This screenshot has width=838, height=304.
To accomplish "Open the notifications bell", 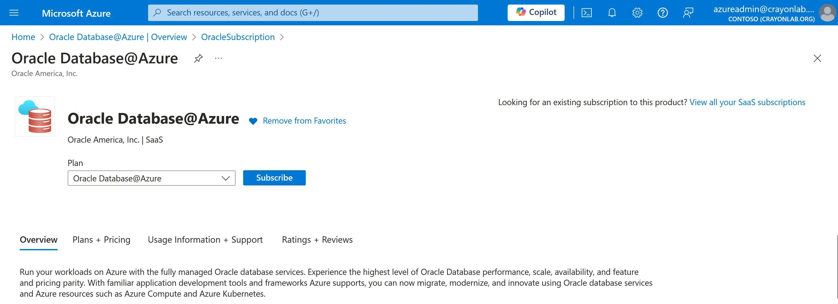I will (x=612, y=13).
